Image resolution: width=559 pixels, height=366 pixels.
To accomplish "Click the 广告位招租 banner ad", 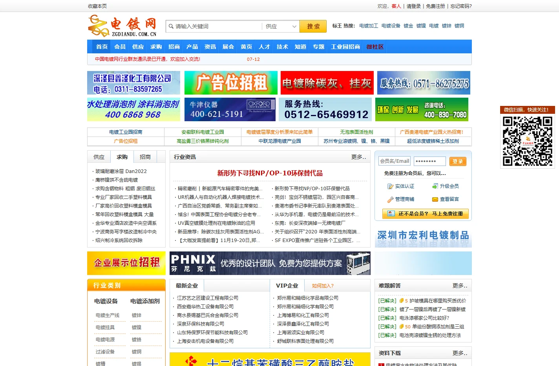I will (x=231, y=83).
